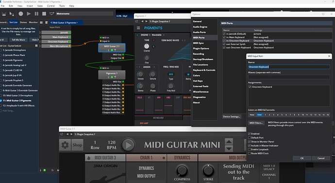The image size is (335, 183).
Task: Start playback with main Play button
Action: pos(29,14)
